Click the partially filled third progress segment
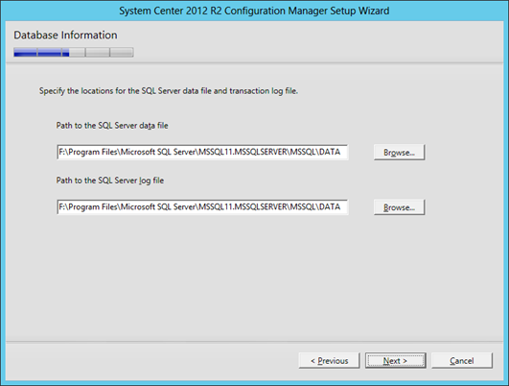 74,53
